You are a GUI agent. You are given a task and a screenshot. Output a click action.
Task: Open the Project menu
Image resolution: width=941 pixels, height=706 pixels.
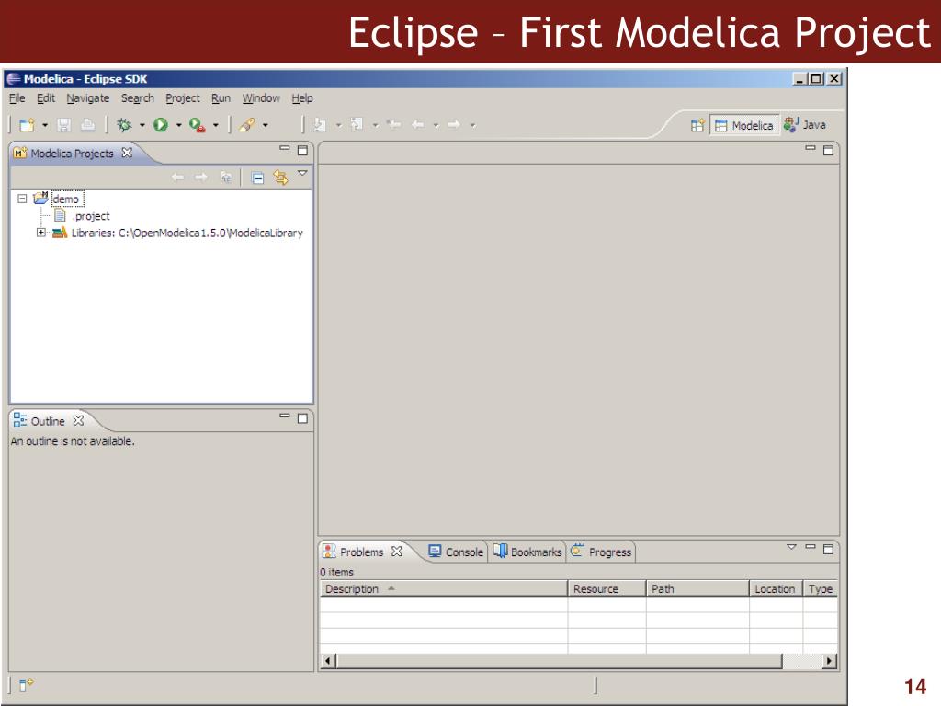coord(183,97)
